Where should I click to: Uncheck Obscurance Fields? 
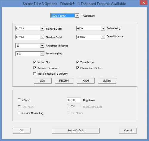pyautogui.click(x=78, y=68)
